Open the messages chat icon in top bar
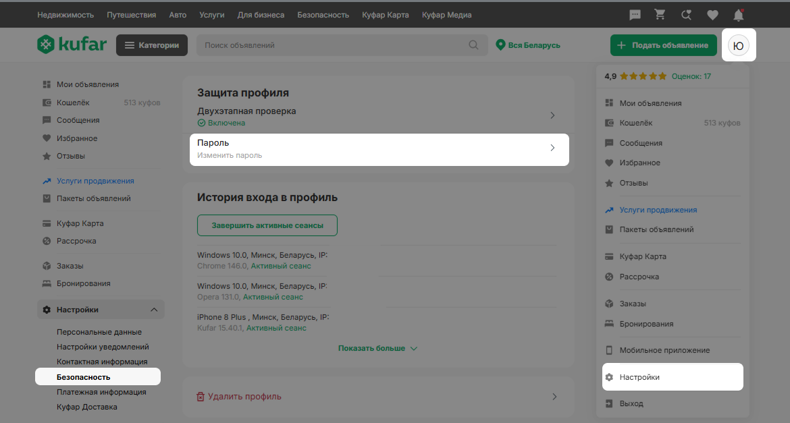Screen dimensions: 790x423 tap(635, 15)
